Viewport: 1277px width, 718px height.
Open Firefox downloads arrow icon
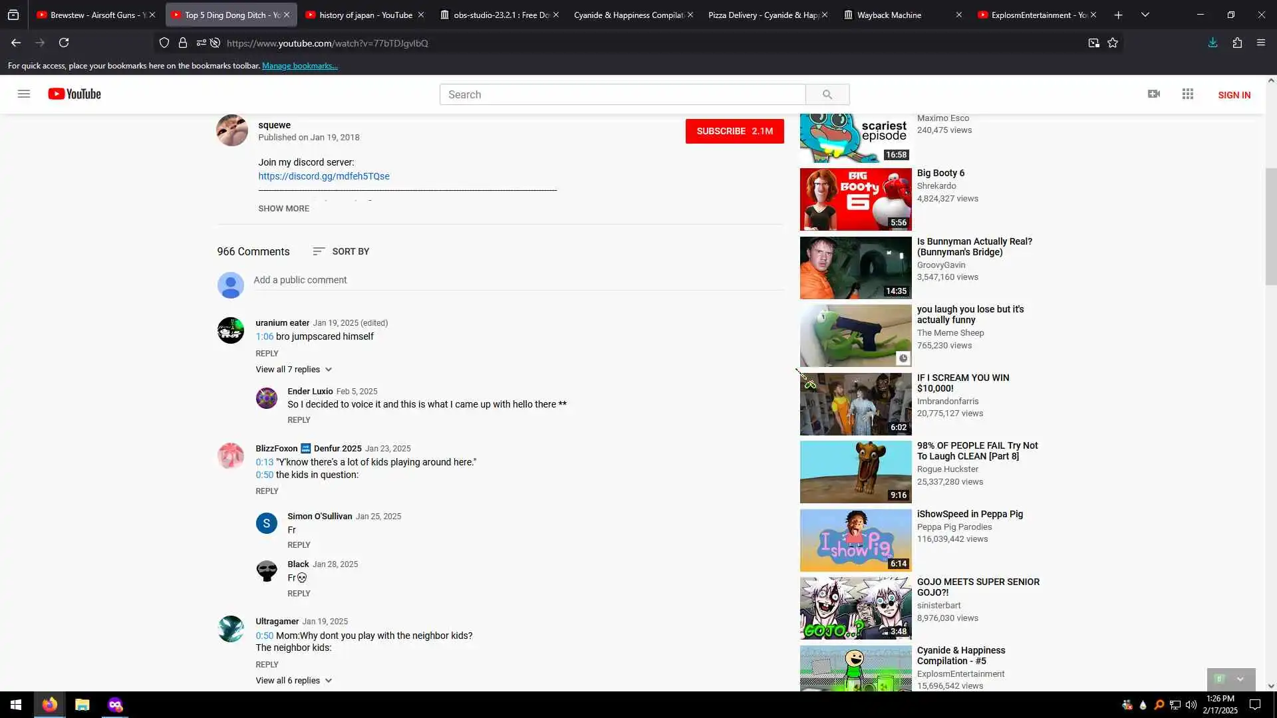click(x=1212, y=43)
